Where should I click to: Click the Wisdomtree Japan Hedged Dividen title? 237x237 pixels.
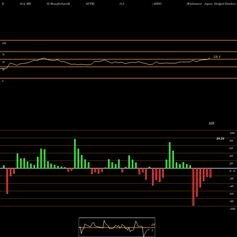[211, 4]
